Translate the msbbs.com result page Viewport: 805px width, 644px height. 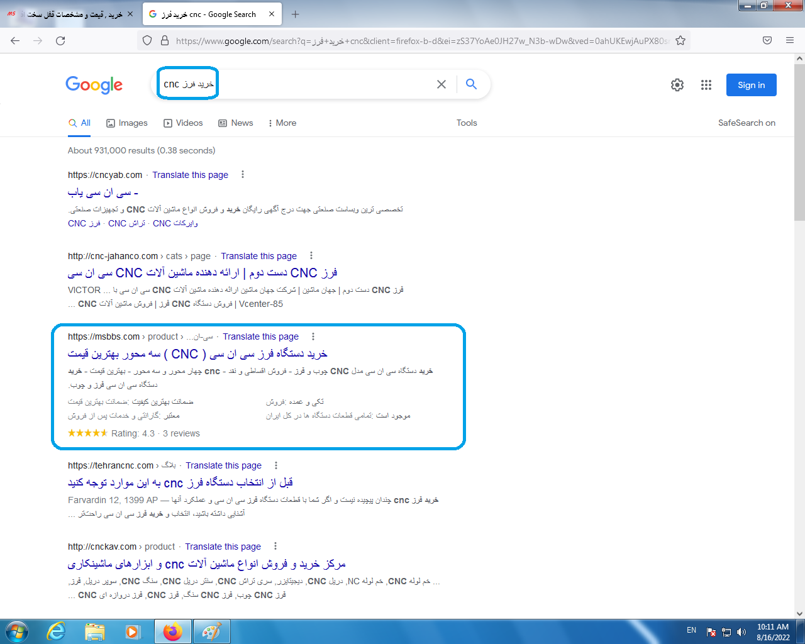coord(260,336)
